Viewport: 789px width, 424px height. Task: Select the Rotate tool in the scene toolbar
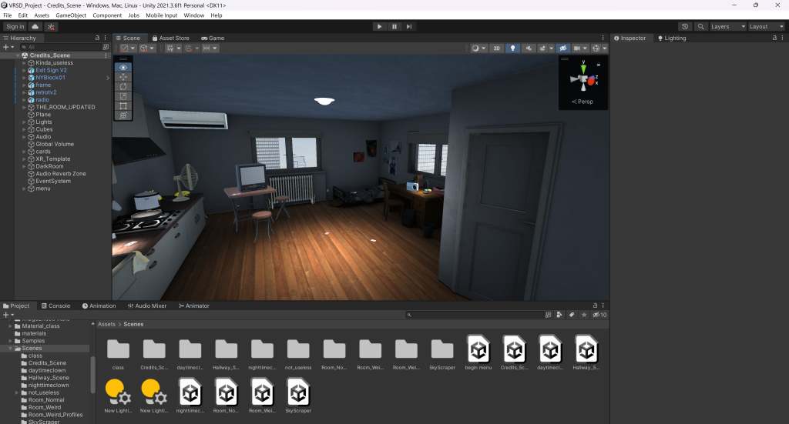coord(123,86)
